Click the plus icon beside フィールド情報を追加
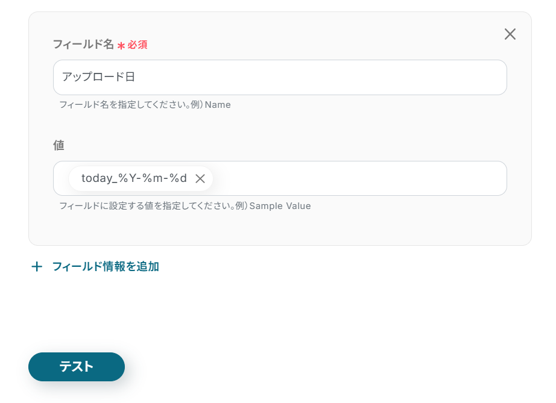The height and width of the screenshot is (403, 556). click(x=37, y=267)
